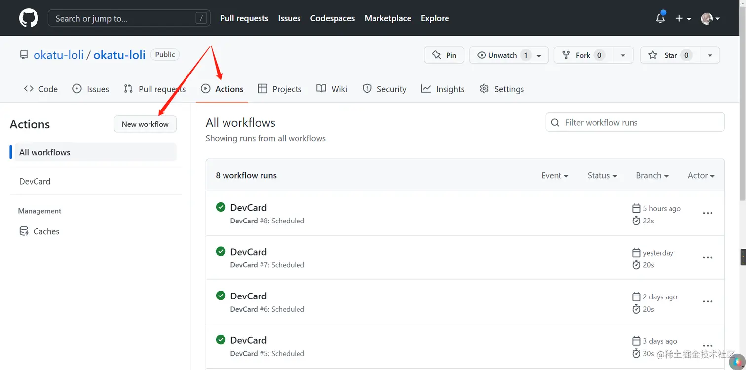Switch to the Code tab
Image resolution: width=746 pixels, height=370 pixels.
pos(41,89)
